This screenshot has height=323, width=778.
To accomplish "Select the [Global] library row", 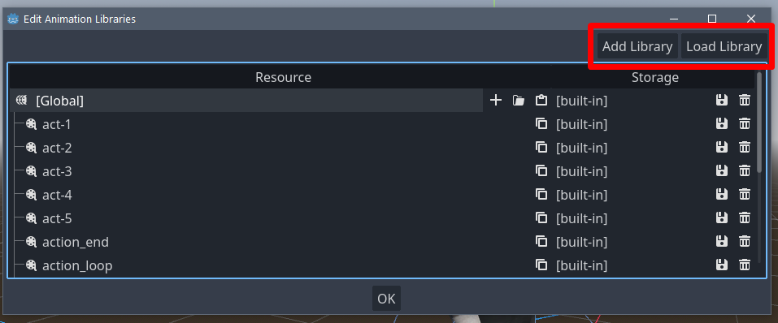I will [x=246, y=101].
